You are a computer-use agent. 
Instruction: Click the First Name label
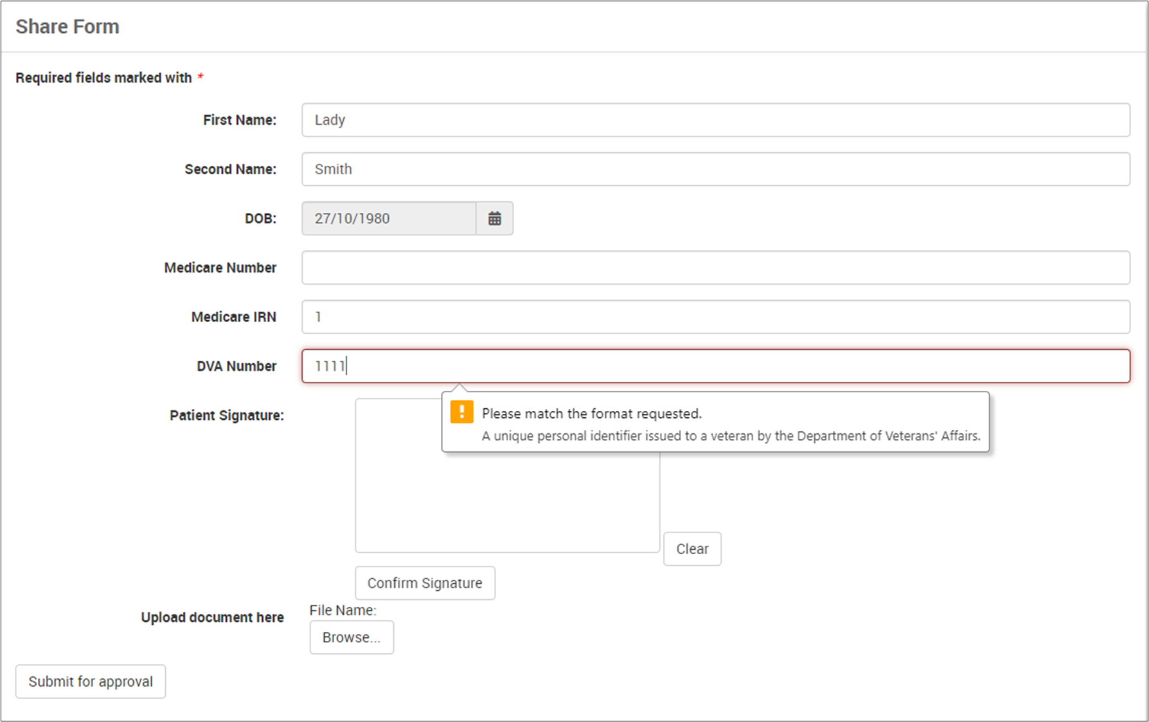coord(240,120)
